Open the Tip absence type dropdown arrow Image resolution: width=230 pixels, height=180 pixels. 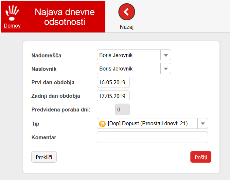(203, 124)
